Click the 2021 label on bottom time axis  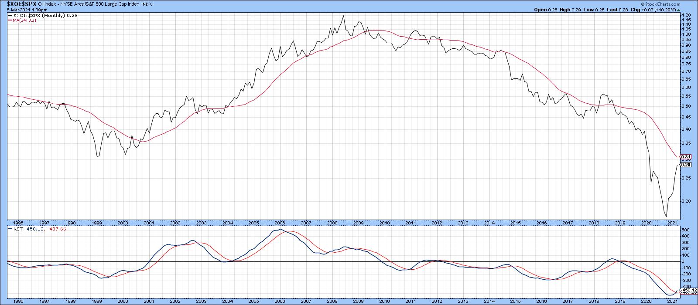(672, 301)
